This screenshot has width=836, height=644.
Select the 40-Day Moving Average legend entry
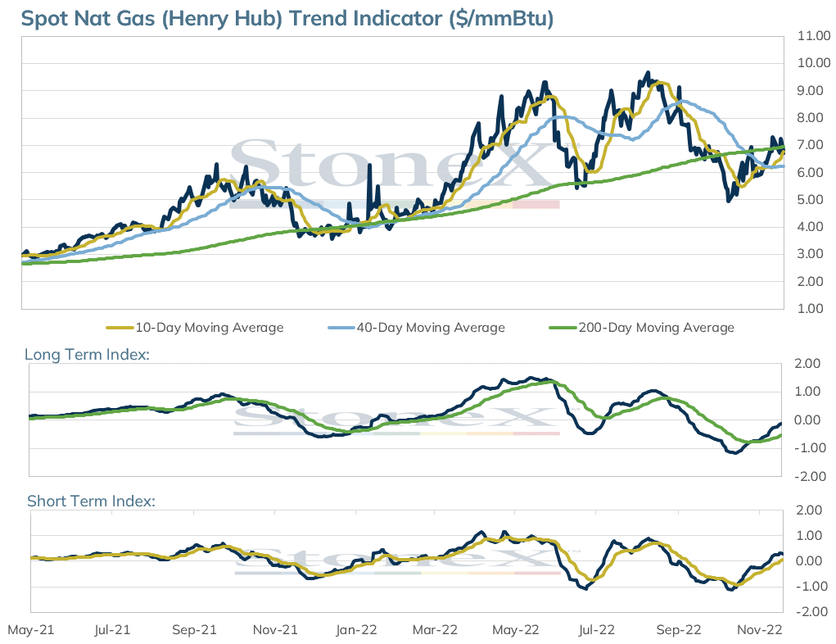tap(417, 328)
